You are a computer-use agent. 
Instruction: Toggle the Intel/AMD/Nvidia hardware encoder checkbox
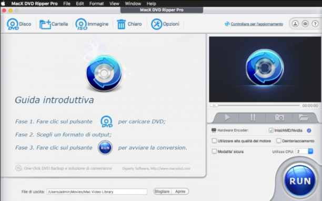click(x=271, y=130)
